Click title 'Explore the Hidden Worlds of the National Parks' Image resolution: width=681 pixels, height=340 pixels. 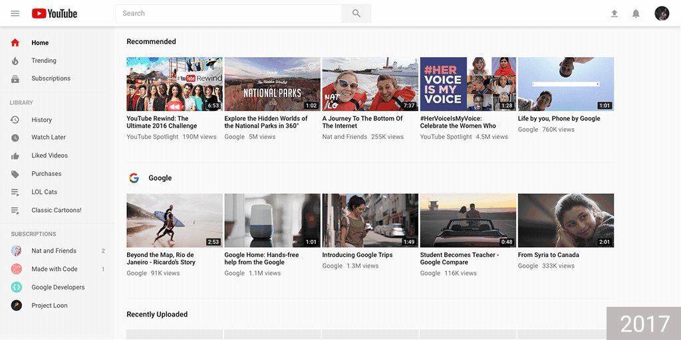click(x=266, y=122)
